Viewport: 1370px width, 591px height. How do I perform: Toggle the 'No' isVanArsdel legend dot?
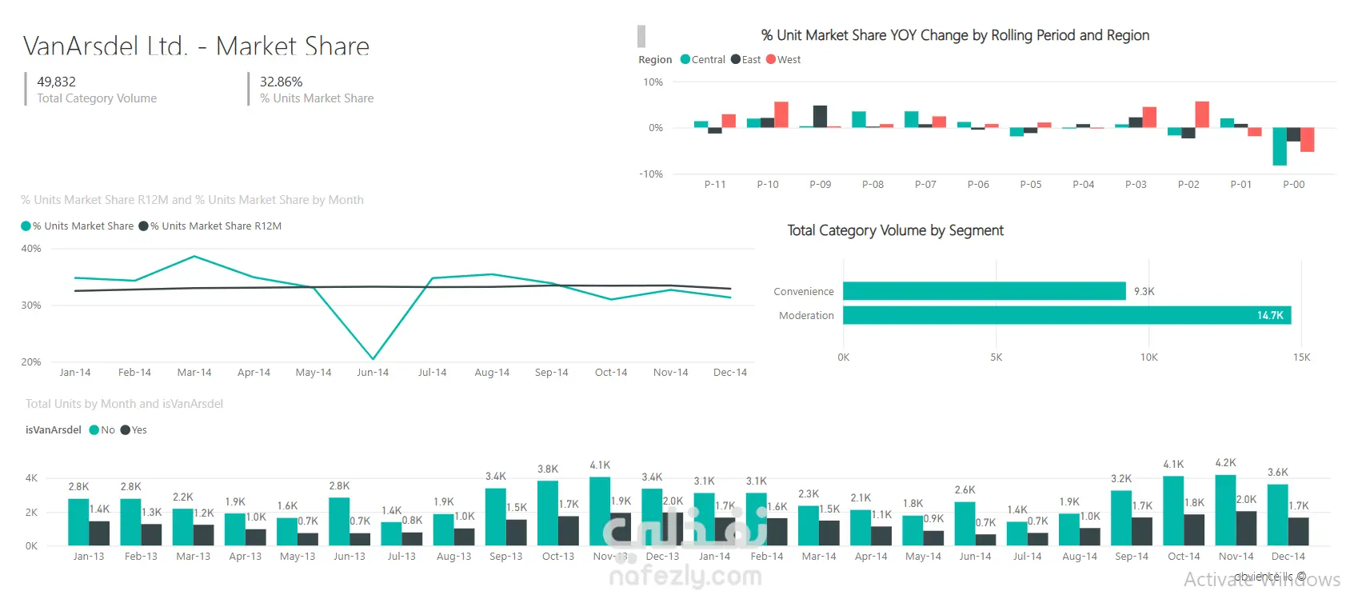click(94, 430)
